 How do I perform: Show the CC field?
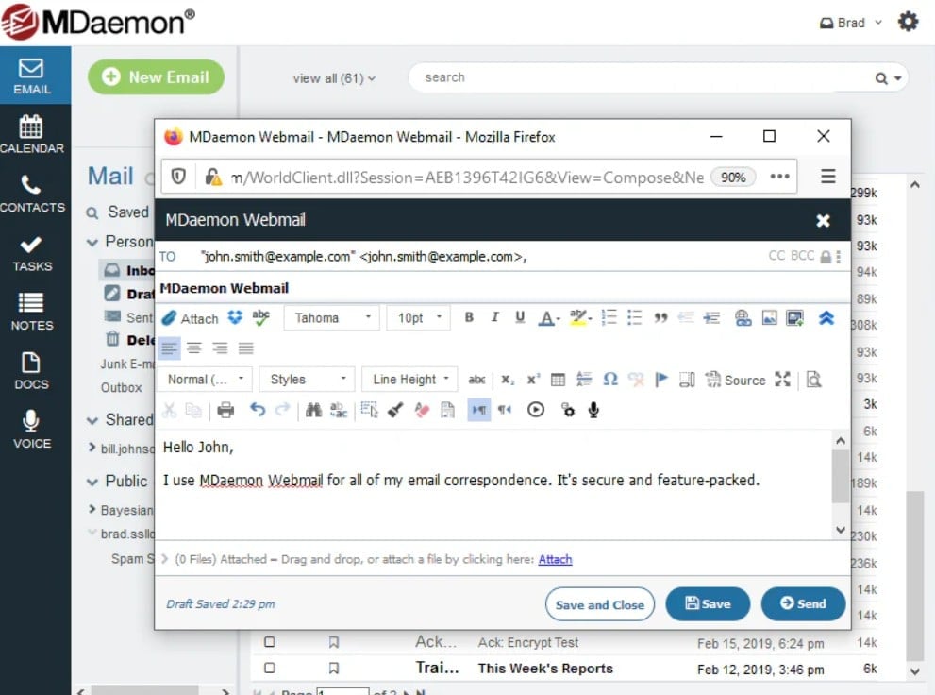(776, 256)
